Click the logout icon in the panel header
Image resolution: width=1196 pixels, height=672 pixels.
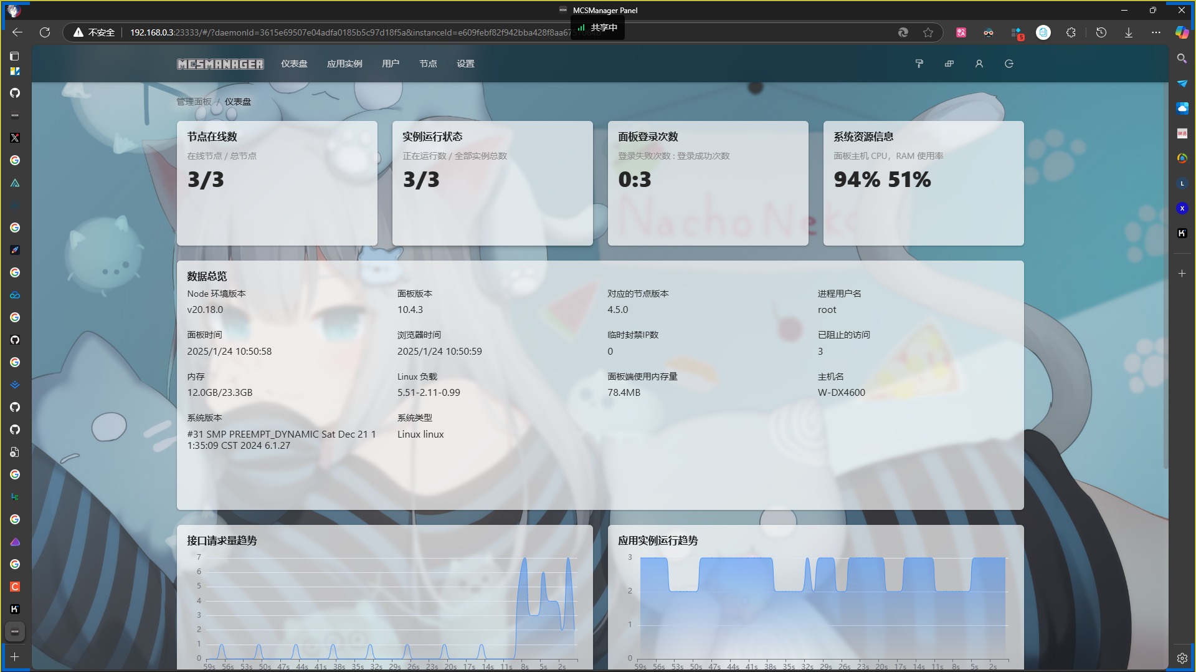coord(1009,64)
